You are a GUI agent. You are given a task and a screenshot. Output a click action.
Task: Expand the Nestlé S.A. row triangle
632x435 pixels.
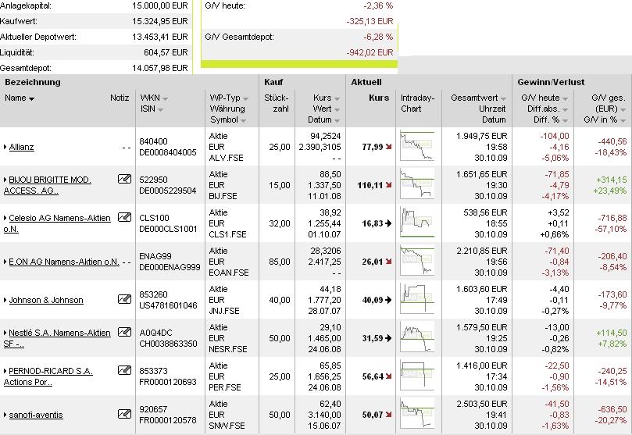[x=5, y=333]
